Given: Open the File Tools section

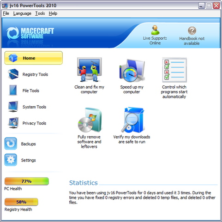Looking at the screenshot, I should pyautogui.click(x=31, y=91).
